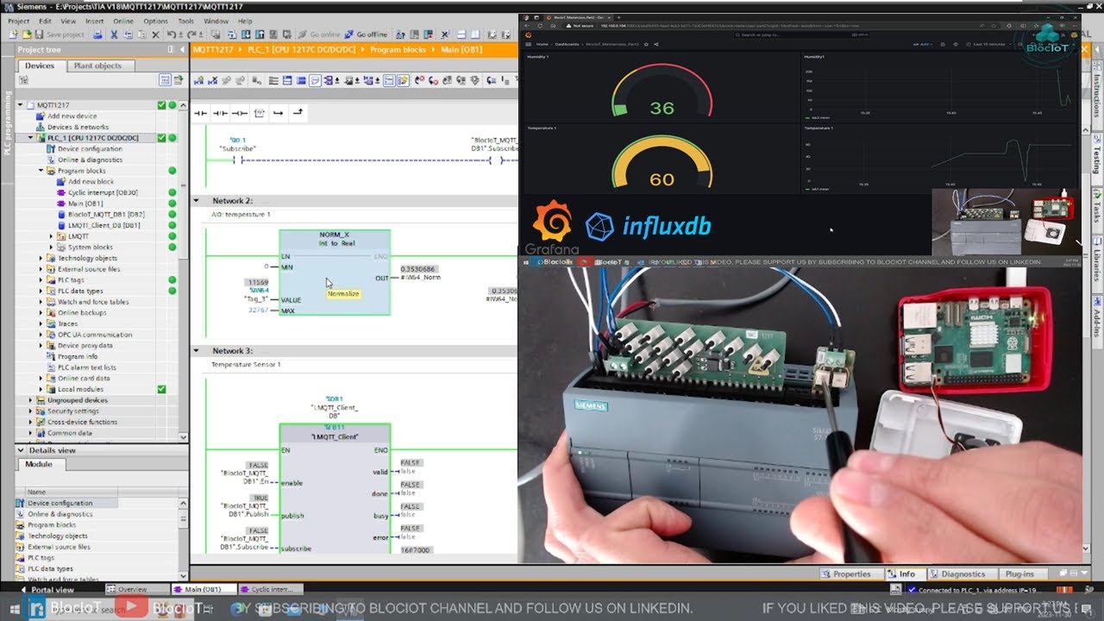Viewport: 1104px width, 621px height.
Task: Expand the Technology objects node
Action: pyautogui.click(x=41, y=258)
